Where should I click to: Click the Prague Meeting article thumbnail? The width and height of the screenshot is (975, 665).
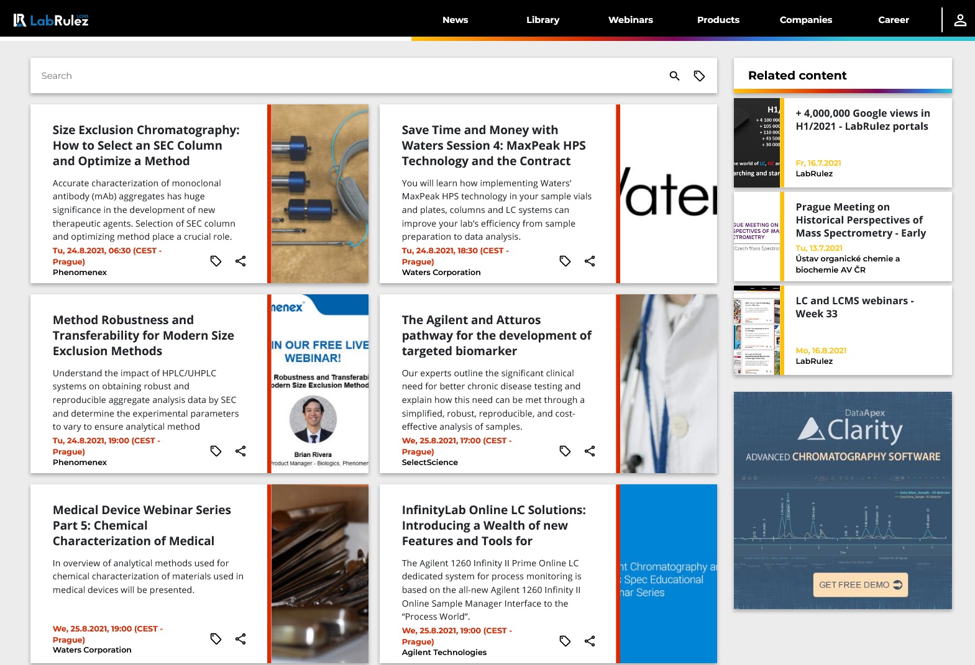point(757,237)
